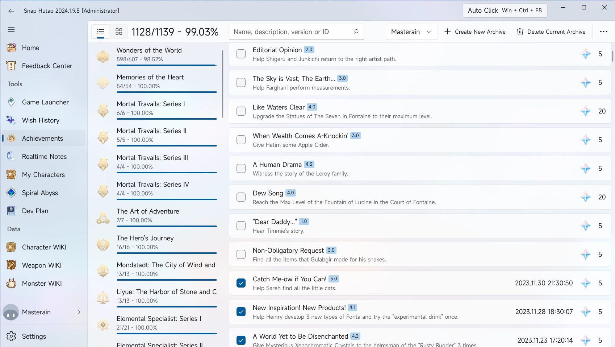Screen dimensions: 615x347
Task: Check the "Dear Daddy..." achievement
Action: (x=241, y=226)
